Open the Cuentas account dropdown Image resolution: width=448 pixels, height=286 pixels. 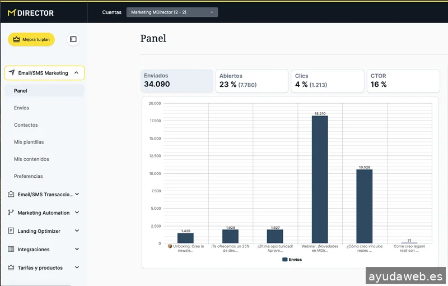[172, 12]
